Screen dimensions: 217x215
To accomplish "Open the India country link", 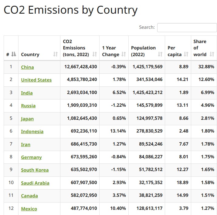I will point(27,93).
